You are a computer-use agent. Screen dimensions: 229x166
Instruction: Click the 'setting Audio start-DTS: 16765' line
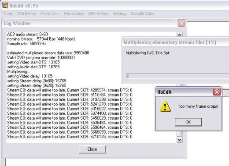(33, 67)
